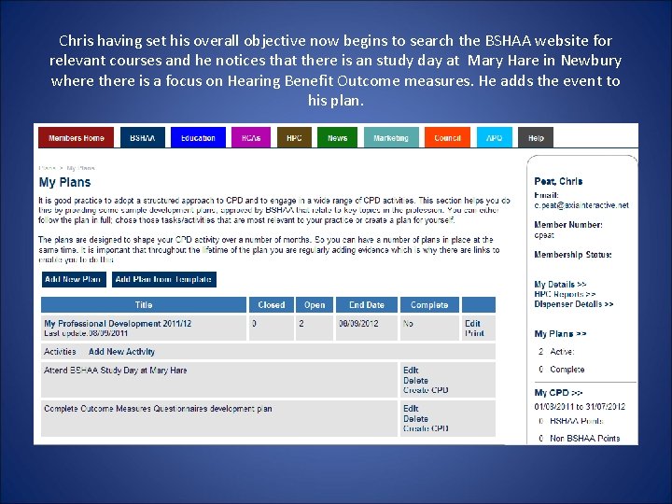Viewport: 672px width, 504px height.
Task: Print the My Professional Development plan
Action: [474, 333]
